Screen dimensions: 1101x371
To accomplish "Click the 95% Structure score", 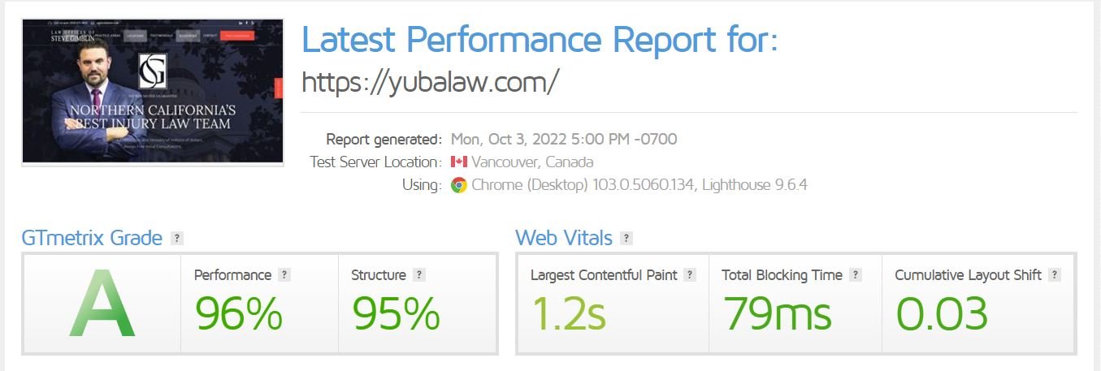I will 396,313.
